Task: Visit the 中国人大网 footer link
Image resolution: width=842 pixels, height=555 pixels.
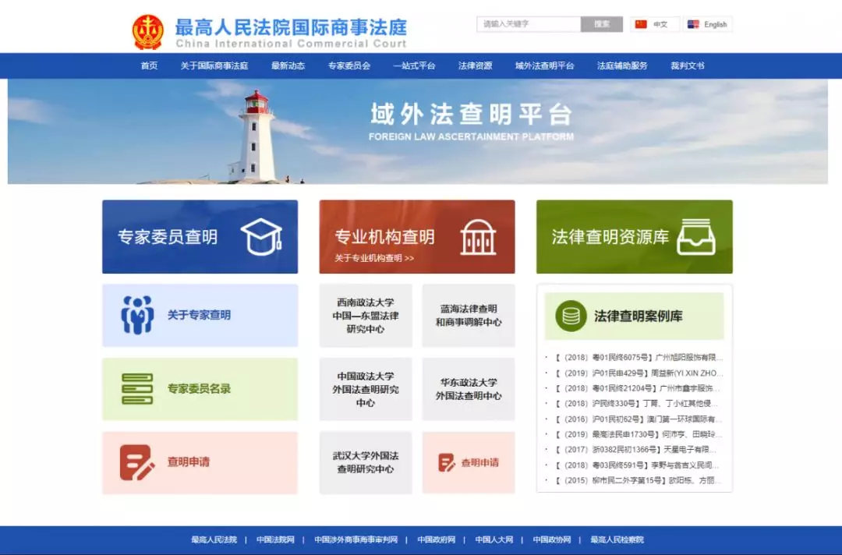Action: point(494,540)
